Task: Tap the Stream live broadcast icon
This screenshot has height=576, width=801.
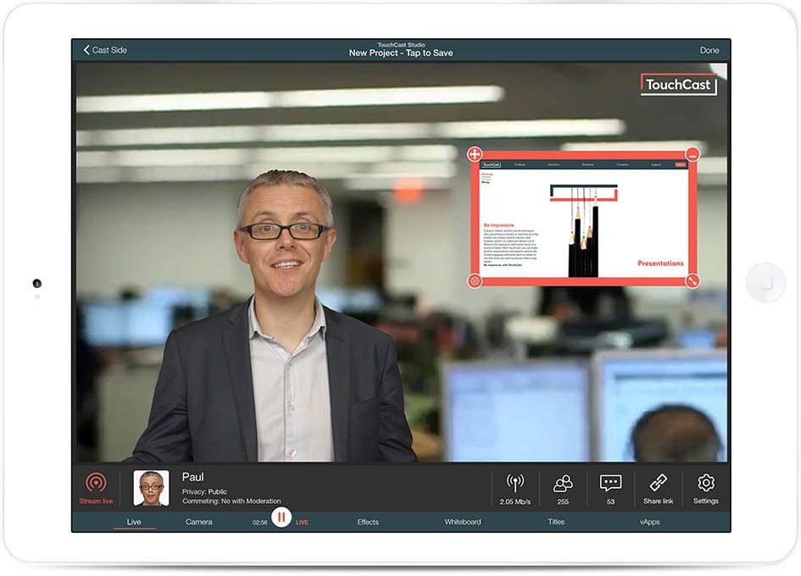Action: coord(96,482)
